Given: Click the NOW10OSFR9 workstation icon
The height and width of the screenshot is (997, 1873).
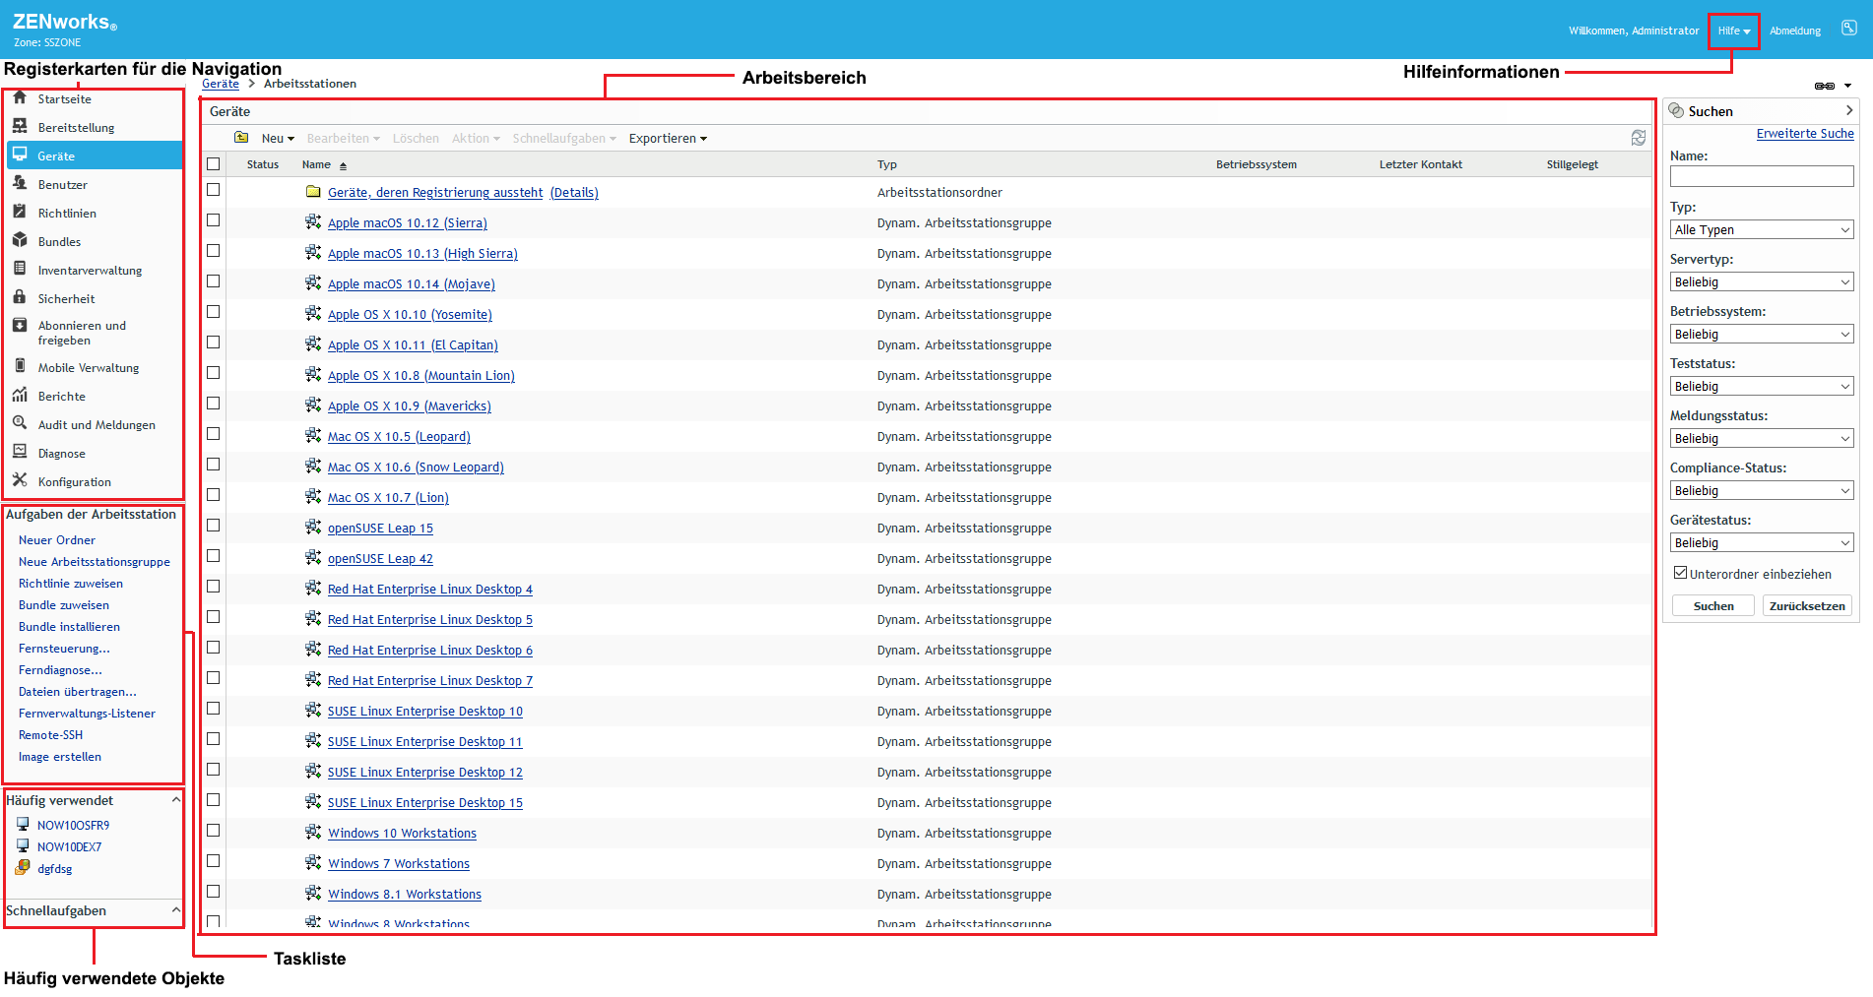Looking at the screenshot, I should pos(23,824).
